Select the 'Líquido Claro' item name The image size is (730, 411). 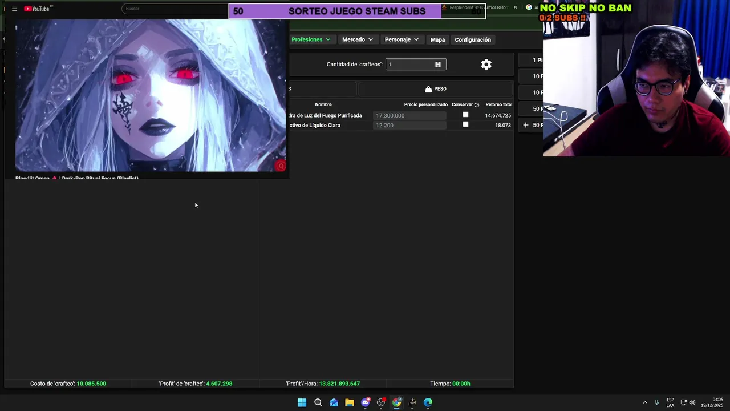click(315, 125)
